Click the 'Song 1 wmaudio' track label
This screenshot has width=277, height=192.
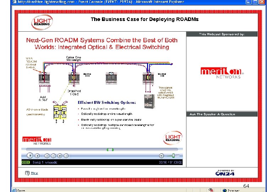[x=45, y=162]
